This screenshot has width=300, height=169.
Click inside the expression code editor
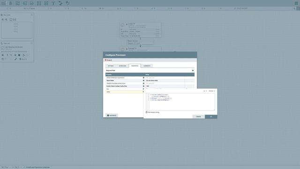coord(180,102)
